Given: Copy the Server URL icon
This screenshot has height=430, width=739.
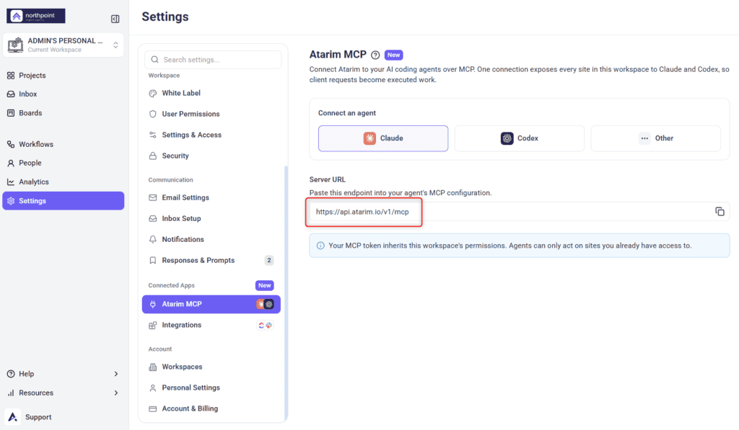Looking at the screenshot, I should click(720, 212).
